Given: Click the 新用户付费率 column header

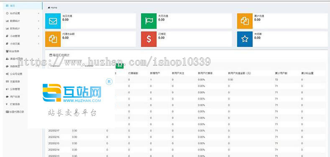Looking at the screenshot, I should [x=205, y=73].
